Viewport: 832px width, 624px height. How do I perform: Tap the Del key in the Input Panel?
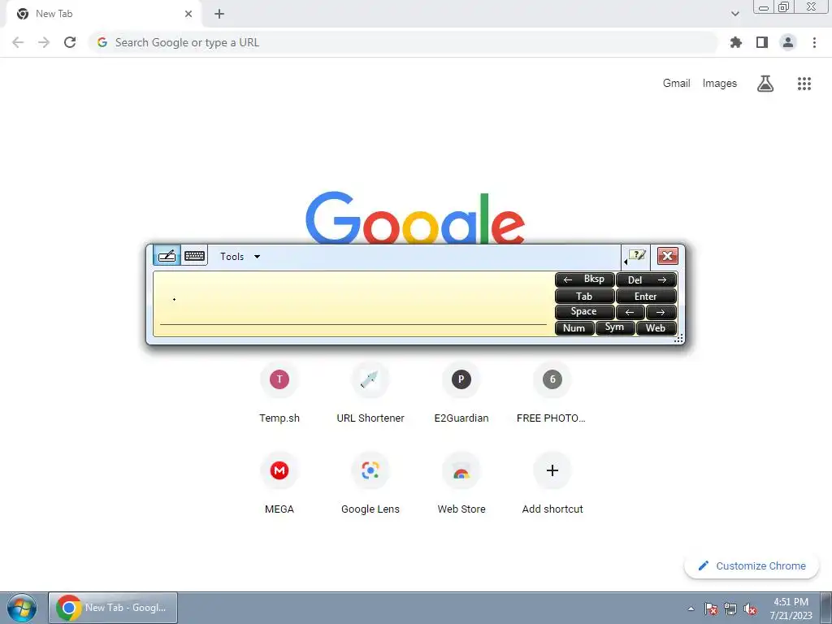(x=646, y=279)
